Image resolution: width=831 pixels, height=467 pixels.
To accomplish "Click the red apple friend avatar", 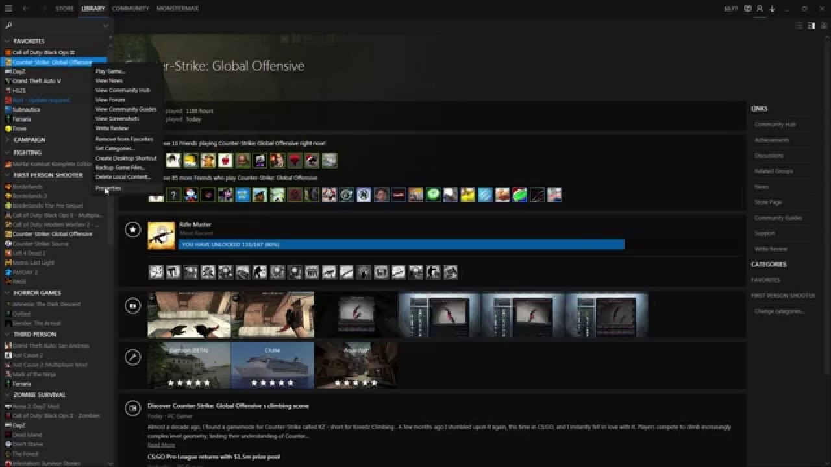I will (x=225, y=160).
